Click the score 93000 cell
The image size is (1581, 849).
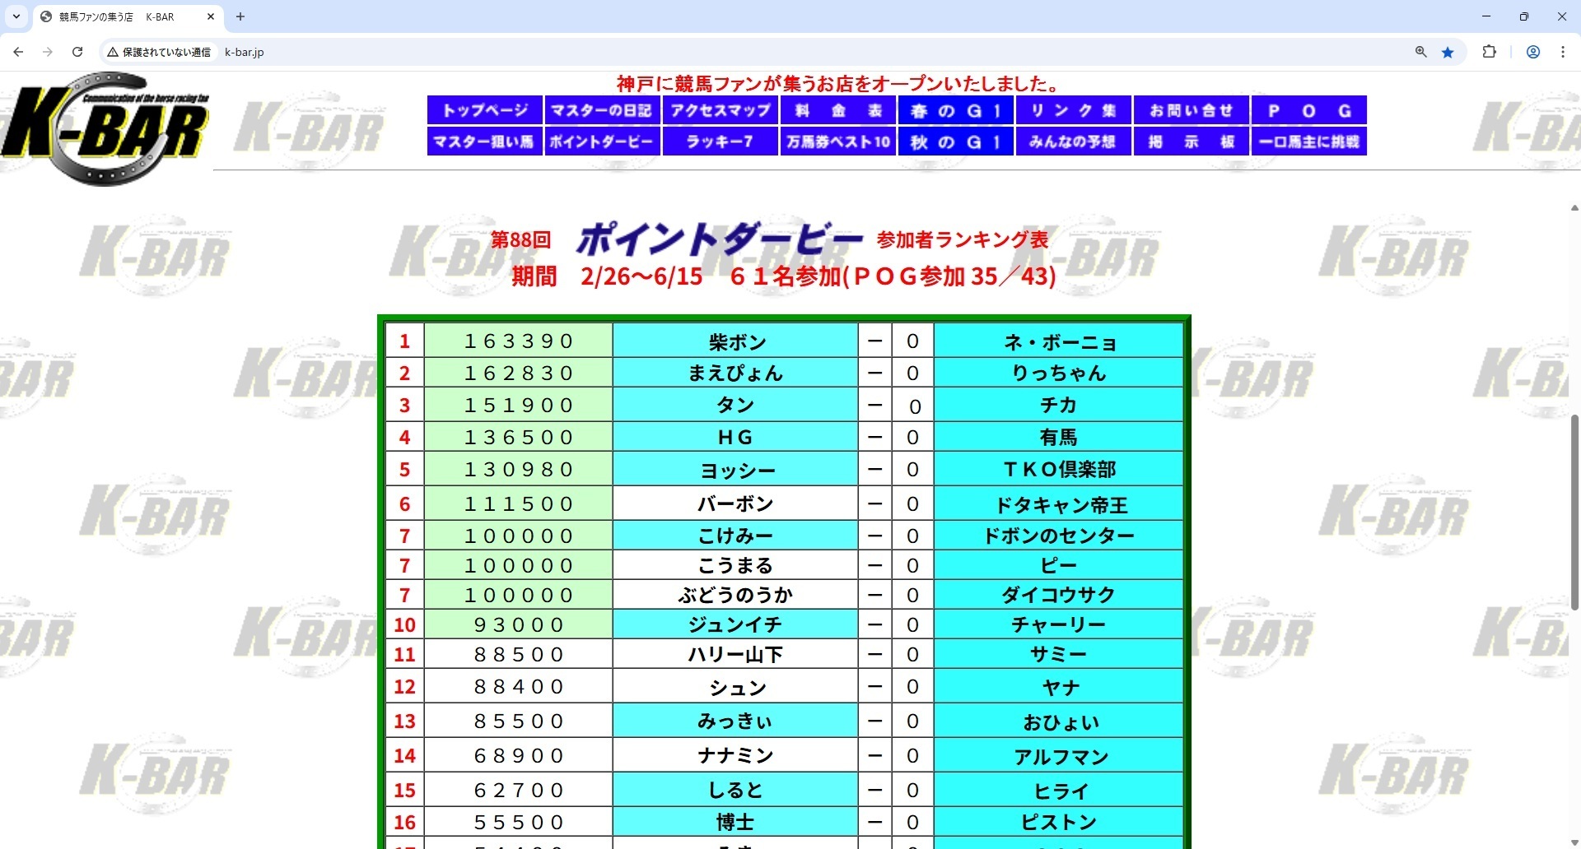[x=519, y=624]
